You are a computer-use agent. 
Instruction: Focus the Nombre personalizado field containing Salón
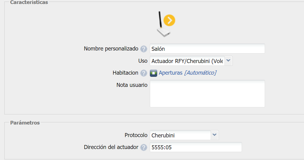(207, 49)
